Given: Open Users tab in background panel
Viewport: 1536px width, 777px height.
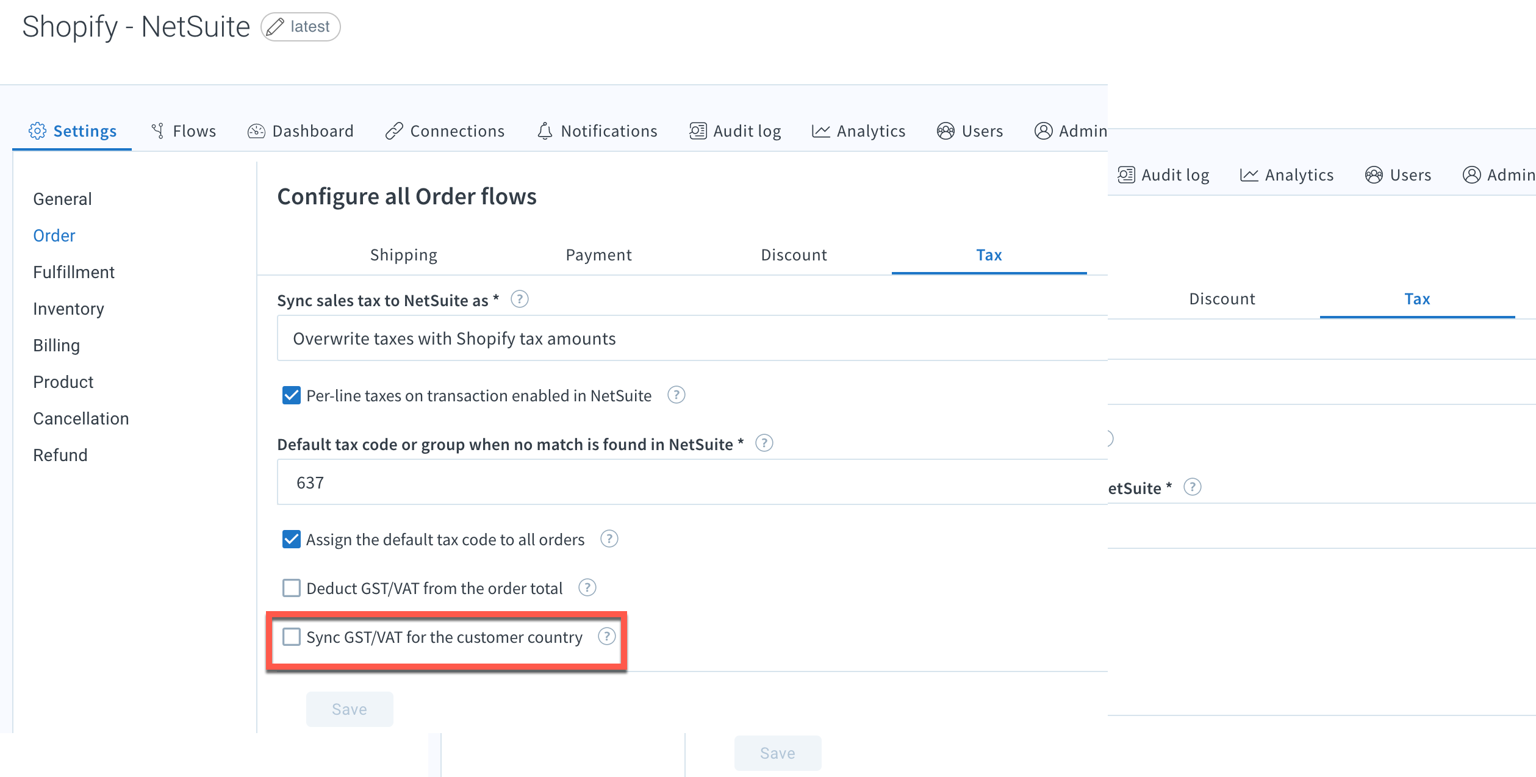Looking at the screenshot, I should (1398, 175).
